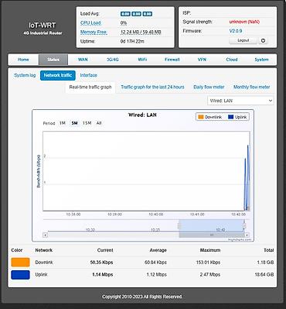Set chart period to 5M

[74, 123]
